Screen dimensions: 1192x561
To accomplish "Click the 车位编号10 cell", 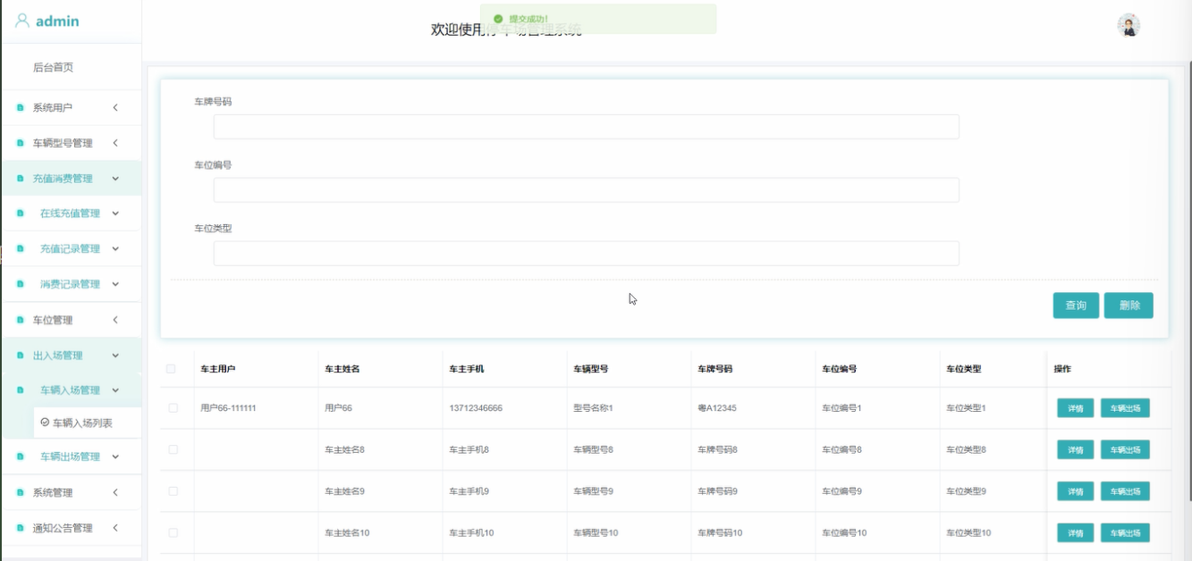I will pyautogui.click(x=844, y=533).
